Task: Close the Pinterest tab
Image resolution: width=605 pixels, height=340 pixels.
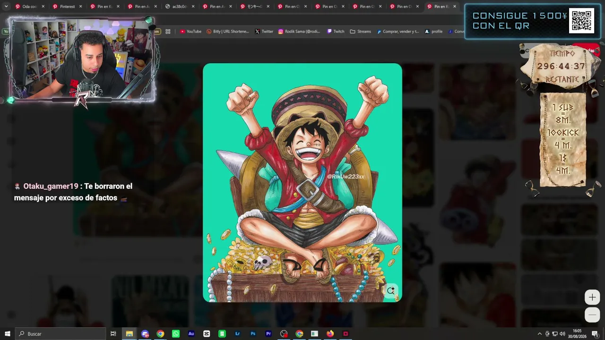Action: point(80,7)
